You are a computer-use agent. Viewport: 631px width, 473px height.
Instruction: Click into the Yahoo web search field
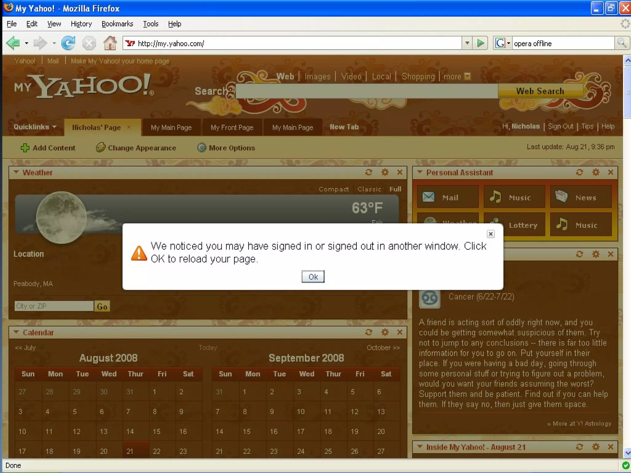(367, 91)
